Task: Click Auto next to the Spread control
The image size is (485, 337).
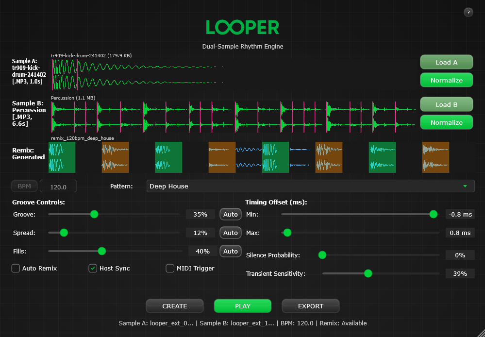Action: [x=230, y=232]
